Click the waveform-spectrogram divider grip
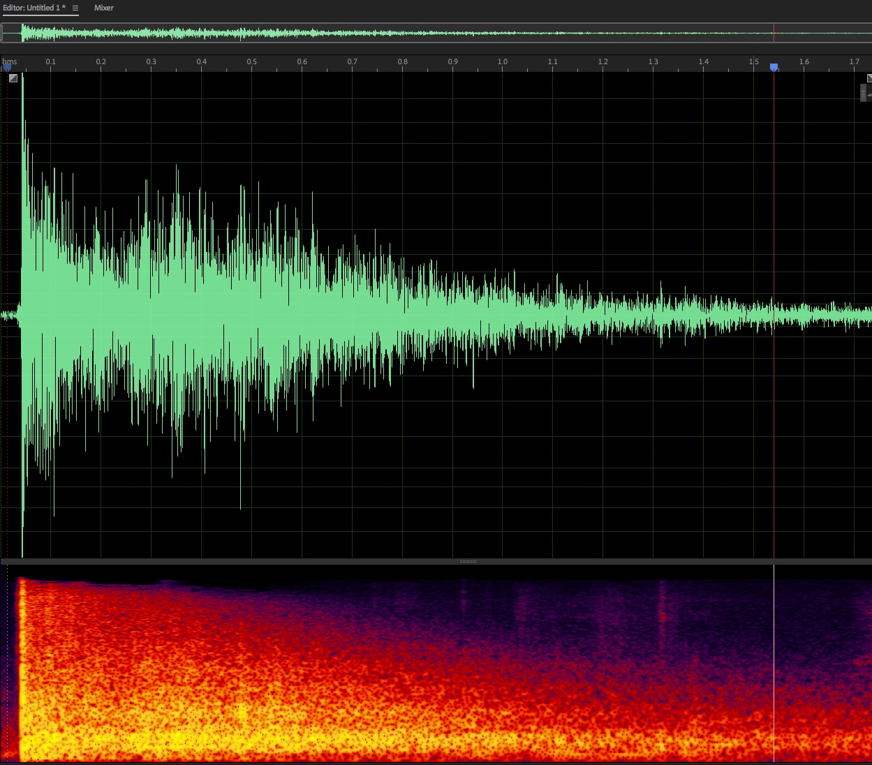The image size is (872, 765). [x=468, y=561]
